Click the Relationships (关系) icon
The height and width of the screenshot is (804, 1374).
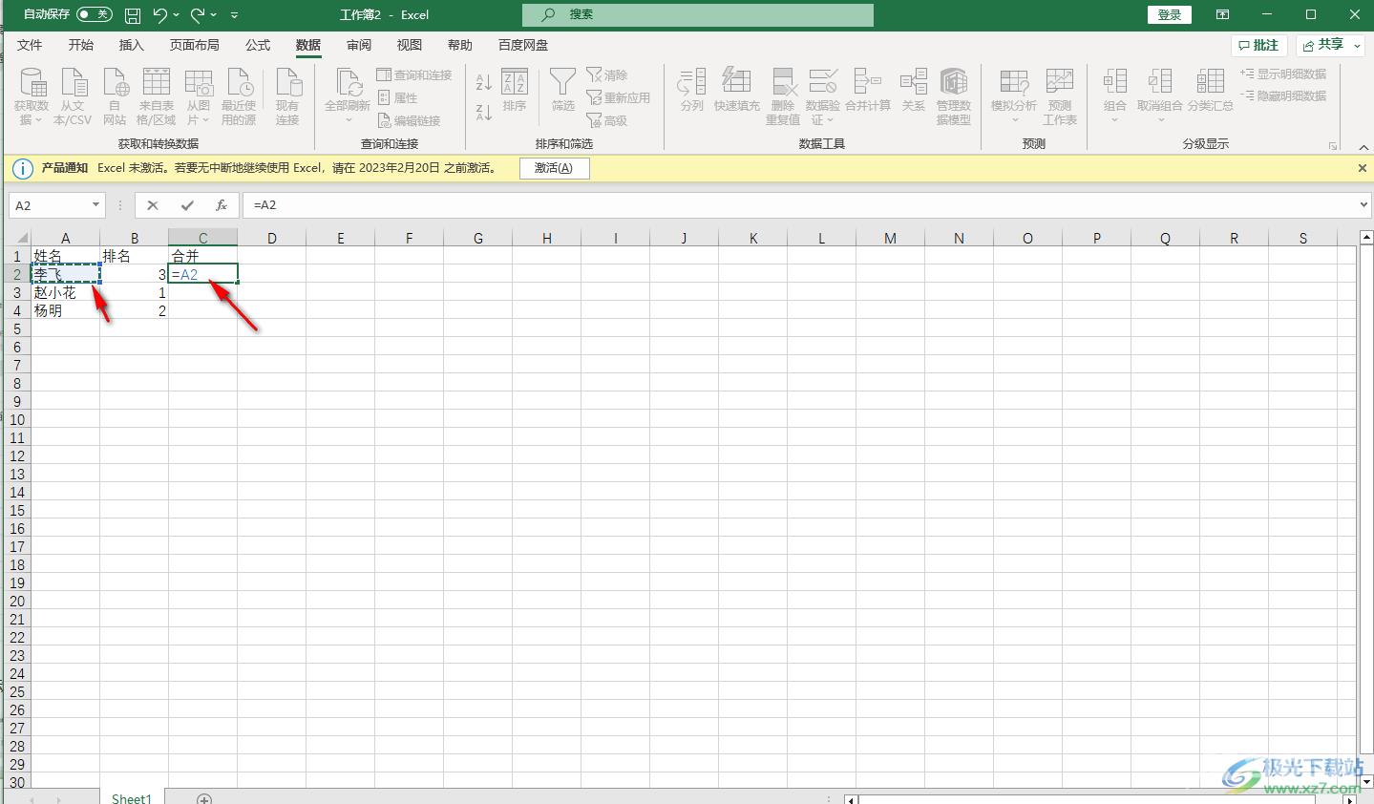click(x=914, y=91)
